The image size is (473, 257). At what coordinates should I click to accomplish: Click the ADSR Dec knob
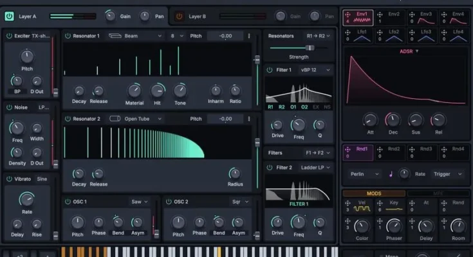pyautogui.click(x=393, y=121)
